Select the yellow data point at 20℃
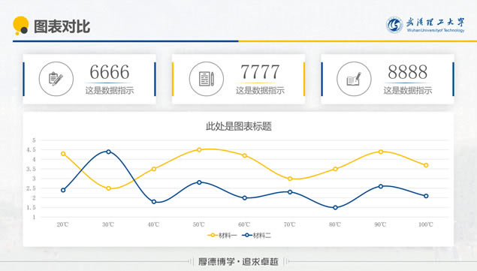This screenshot has width=477, height=271. click(x=63, y=154)
